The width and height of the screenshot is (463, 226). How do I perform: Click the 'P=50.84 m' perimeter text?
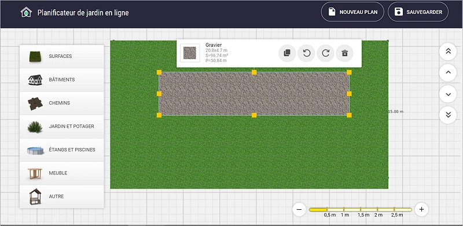(216, 61)
